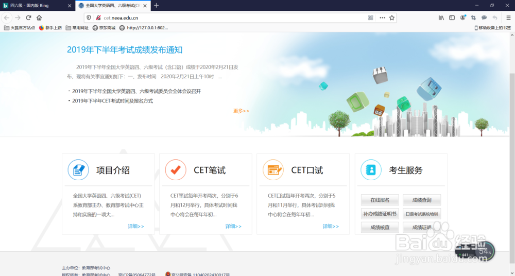Click the orange 更多>> link
515x276 pixels.
(241, 111)
